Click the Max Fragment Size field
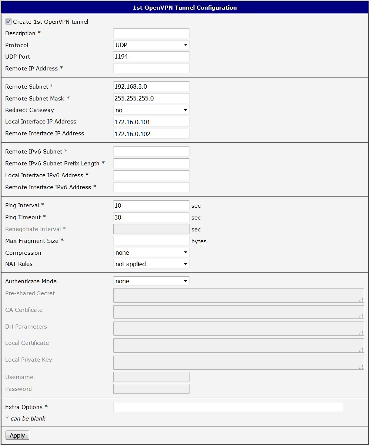This screenshot has width=369, height=445. tap(151, 241)
